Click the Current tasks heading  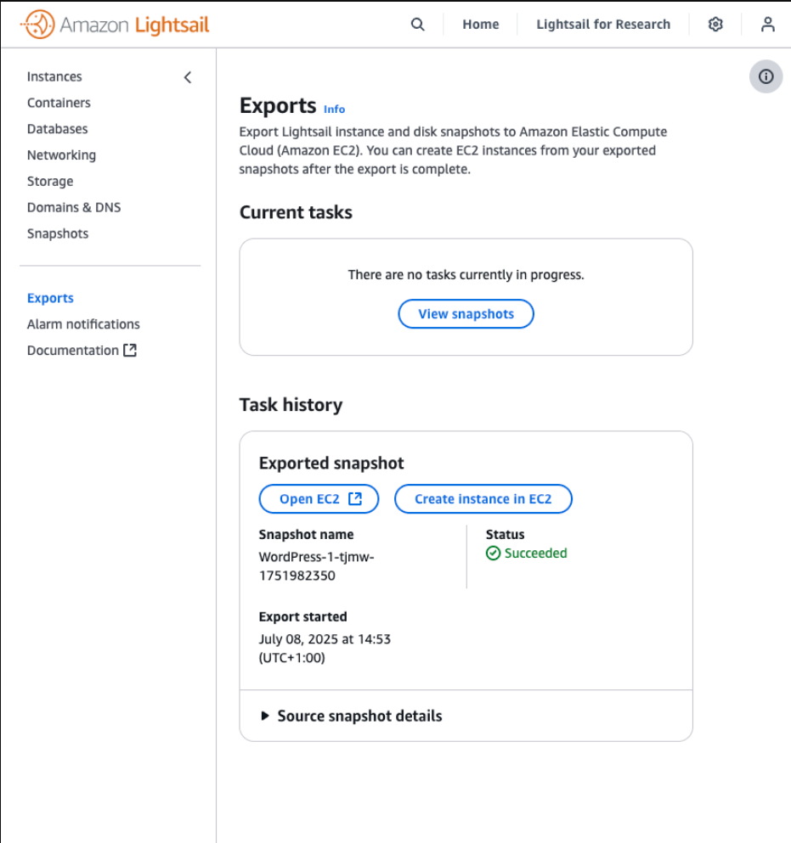tap(296, 212)
